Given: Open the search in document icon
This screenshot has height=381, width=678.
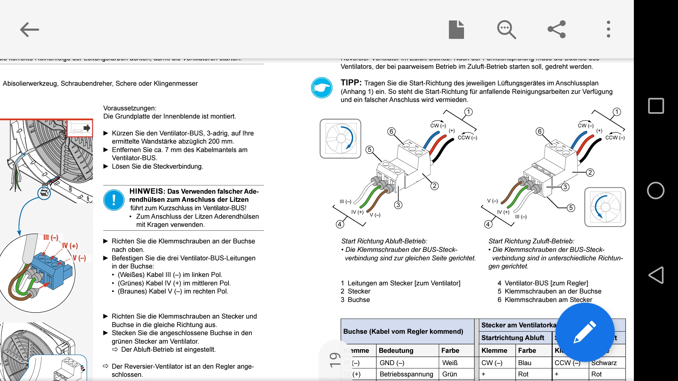Looking at the screenshot, I should point(506,30).
